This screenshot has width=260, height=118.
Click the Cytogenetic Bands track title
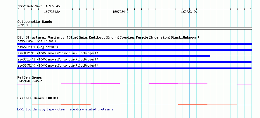pyautogui.click(x=35, y=22)
